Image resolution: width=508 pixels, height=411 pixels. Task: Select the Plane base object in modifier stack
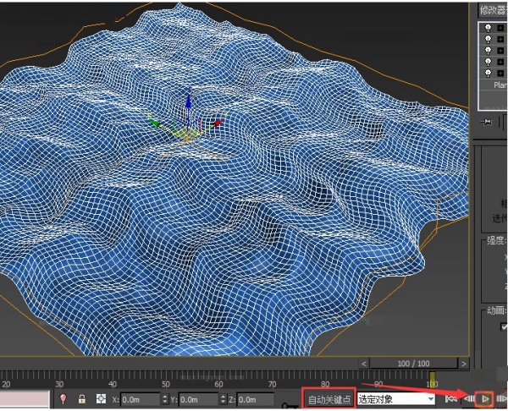[494, 85]
